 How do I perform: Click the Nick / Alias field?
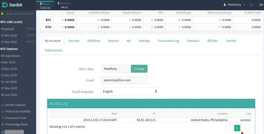[116, 69]
